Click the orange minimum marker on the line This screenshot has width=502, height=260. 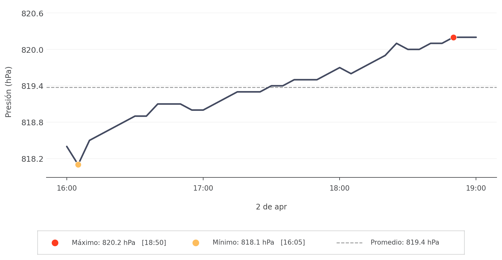(78, 165)
